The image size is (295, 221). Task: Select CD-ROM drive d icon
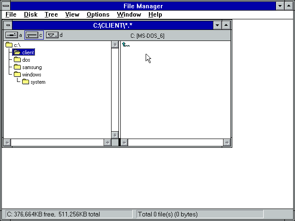(52, 35)
